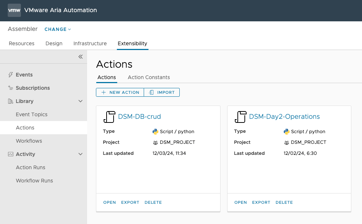Click the Subscriptions list icon

click(x=10, y=88)
